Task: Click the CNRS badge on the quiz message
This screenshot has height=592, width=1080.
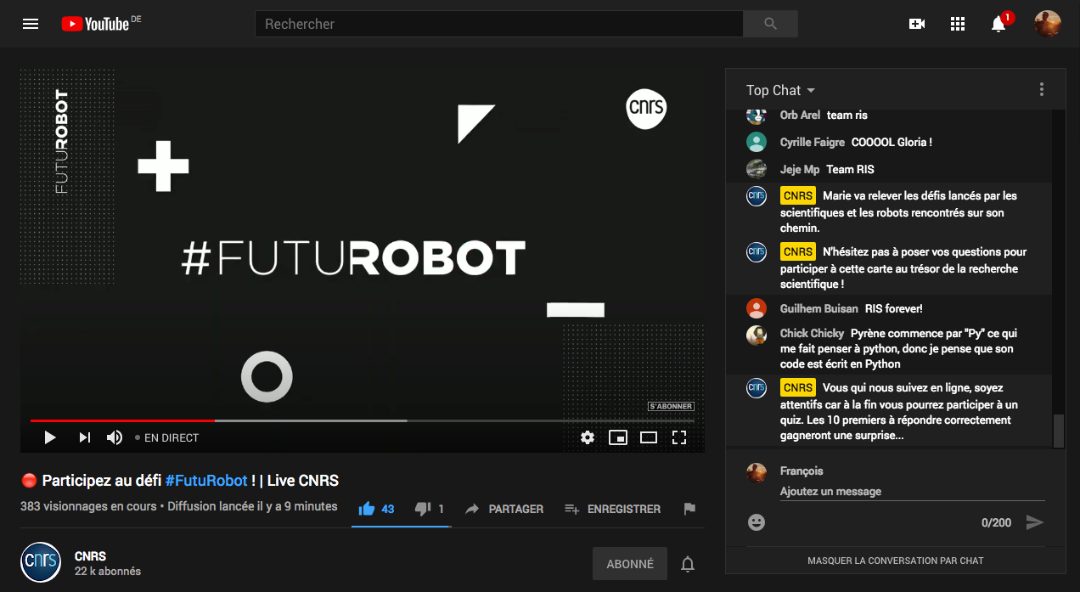Action: [x=798, y=388]
